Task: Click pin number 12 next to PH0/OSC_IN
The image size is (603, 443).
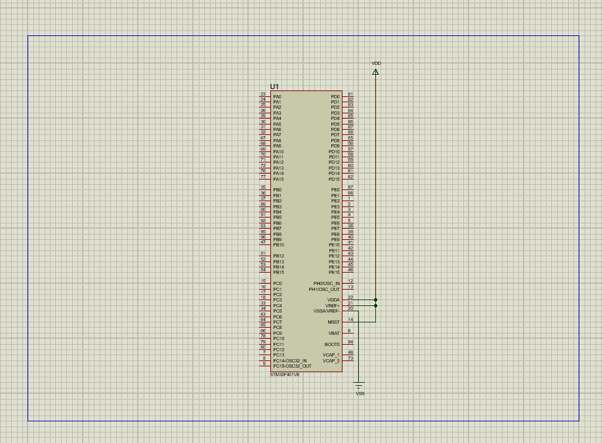Action: 350,281
